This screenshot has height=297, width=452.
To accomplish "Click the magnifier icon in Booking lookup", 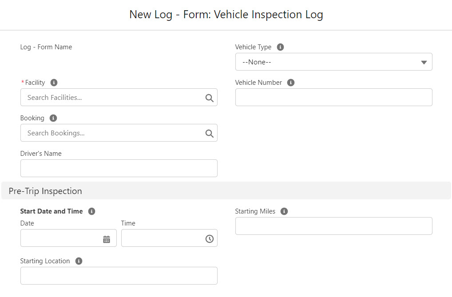I will pyautogui.click(x=209, y=133).
